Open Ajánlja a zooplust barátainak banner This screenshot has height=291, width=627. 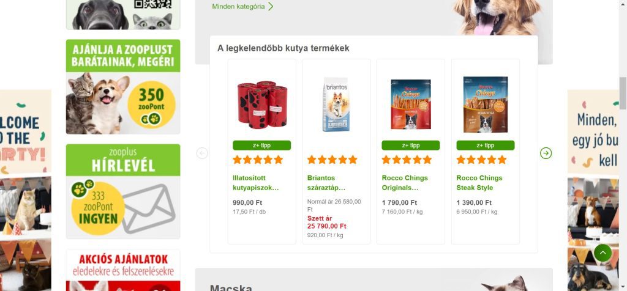pyautogui.click(x=123, y=87)
